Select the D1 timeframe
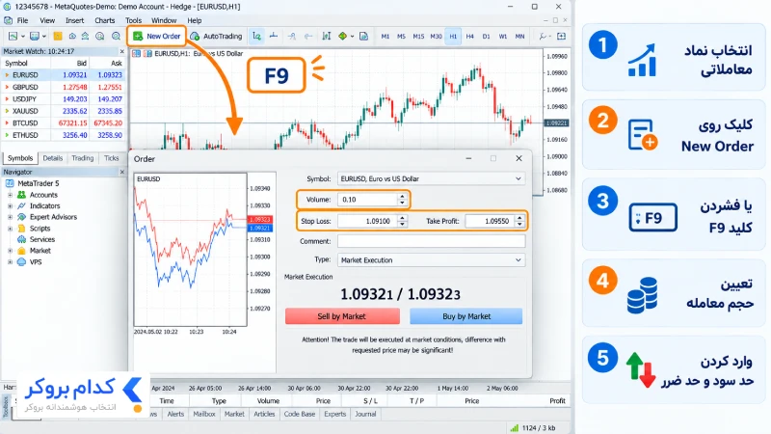This screenshot has width=771, height=434. [486, 37]
